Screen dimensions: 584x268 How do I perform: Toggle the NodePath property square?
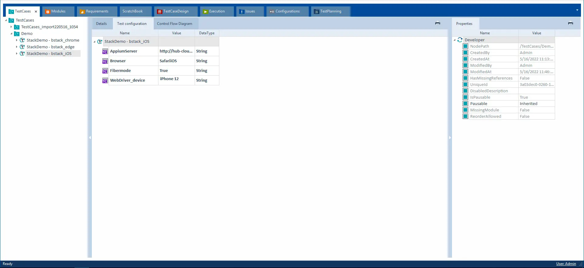point(465,46)
